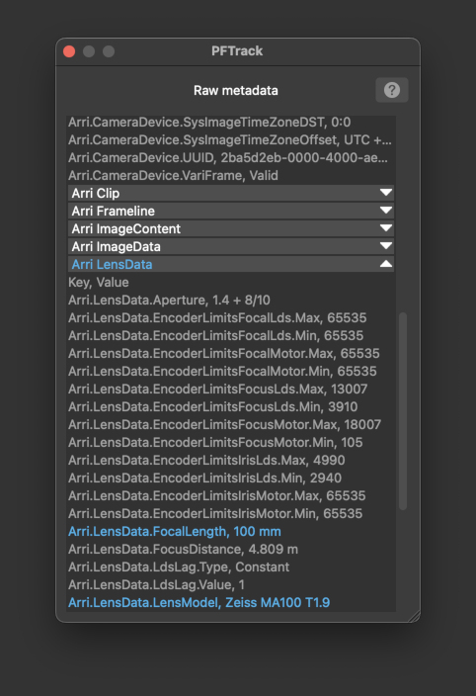Screen dimensions: 476x696
Task: Select the CameraDevice.UUID metadata row
Action: (231, 157)
